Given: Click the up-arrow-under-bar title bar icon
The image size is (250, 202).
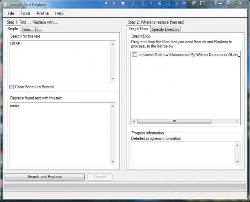Looking at the screenshot, I should 151,3.
